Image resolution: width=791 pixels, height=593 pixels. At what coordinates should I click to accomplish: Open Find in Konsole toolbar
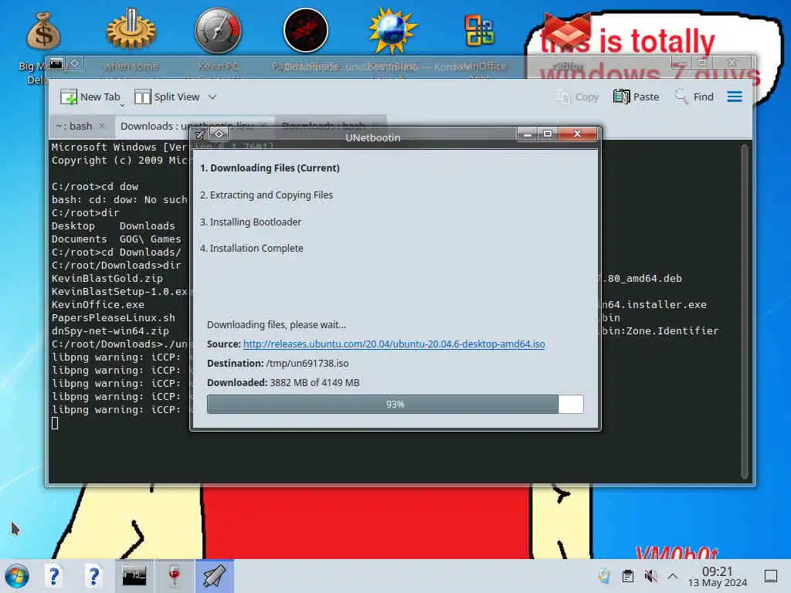pyautogui.click(x=694, y=97)
